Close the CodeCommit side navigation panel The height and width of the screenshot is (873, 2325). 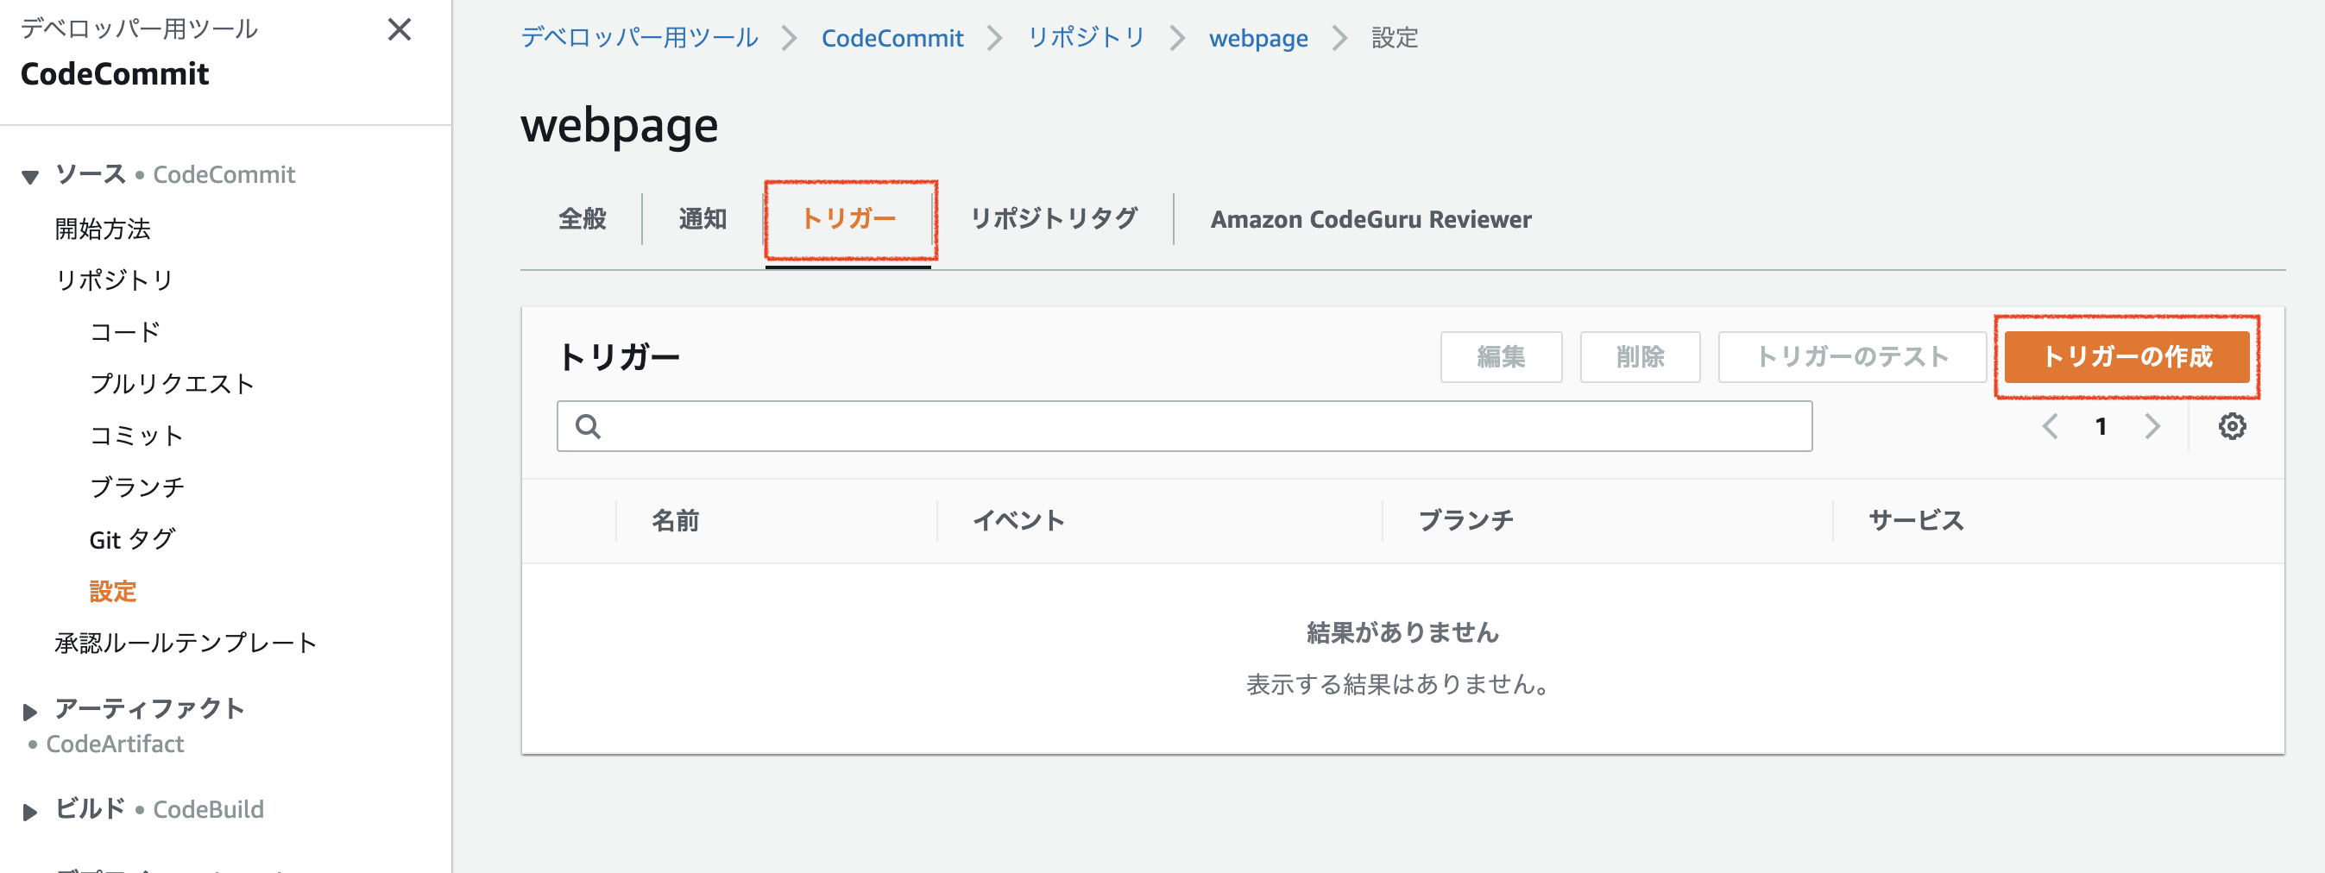pos(399,29)
